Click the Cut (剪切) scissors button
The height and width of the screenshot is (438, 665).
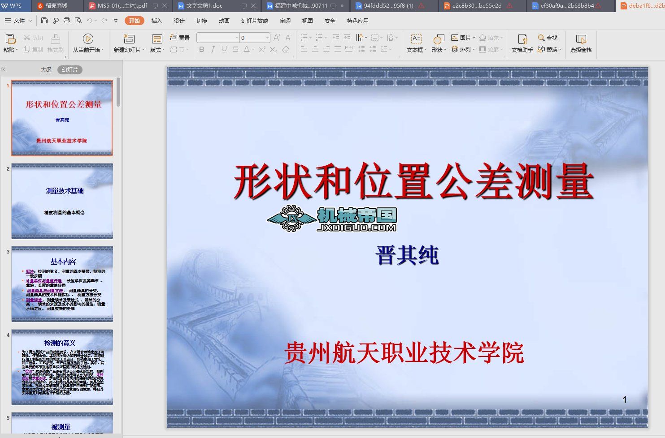click(34, 38)
